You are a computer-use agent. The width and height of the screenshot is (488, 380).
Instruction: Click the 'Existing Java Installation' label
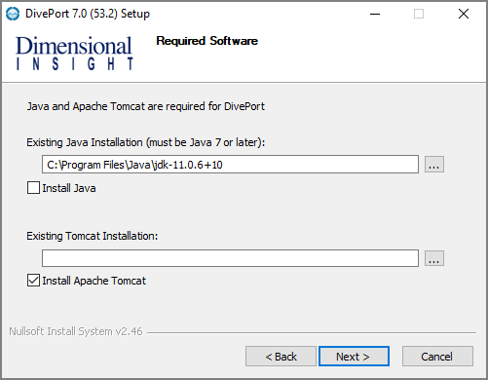point(146,142)
